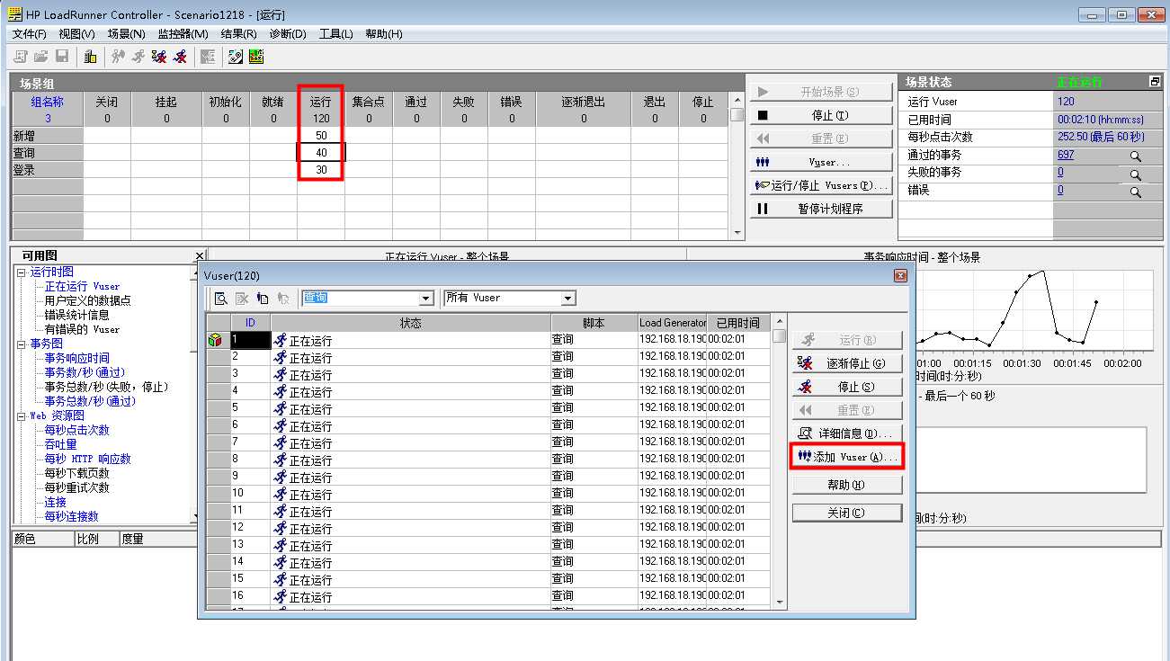This screenshot has height=661, width=1170.
Task: Click the magnifier beside 错误 in 场景状态
Action: (x=1136, y=192)
